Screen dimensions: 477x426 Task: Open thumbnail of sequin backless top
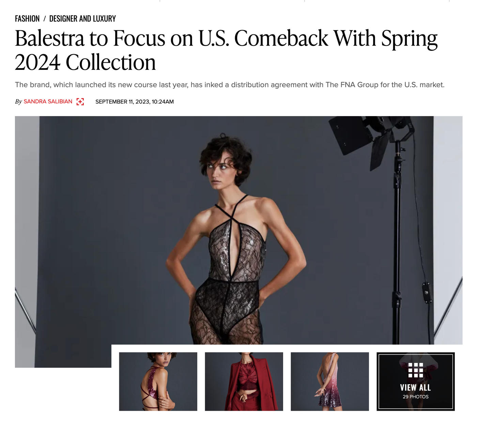pyautogui.click(x=158, y=381)
